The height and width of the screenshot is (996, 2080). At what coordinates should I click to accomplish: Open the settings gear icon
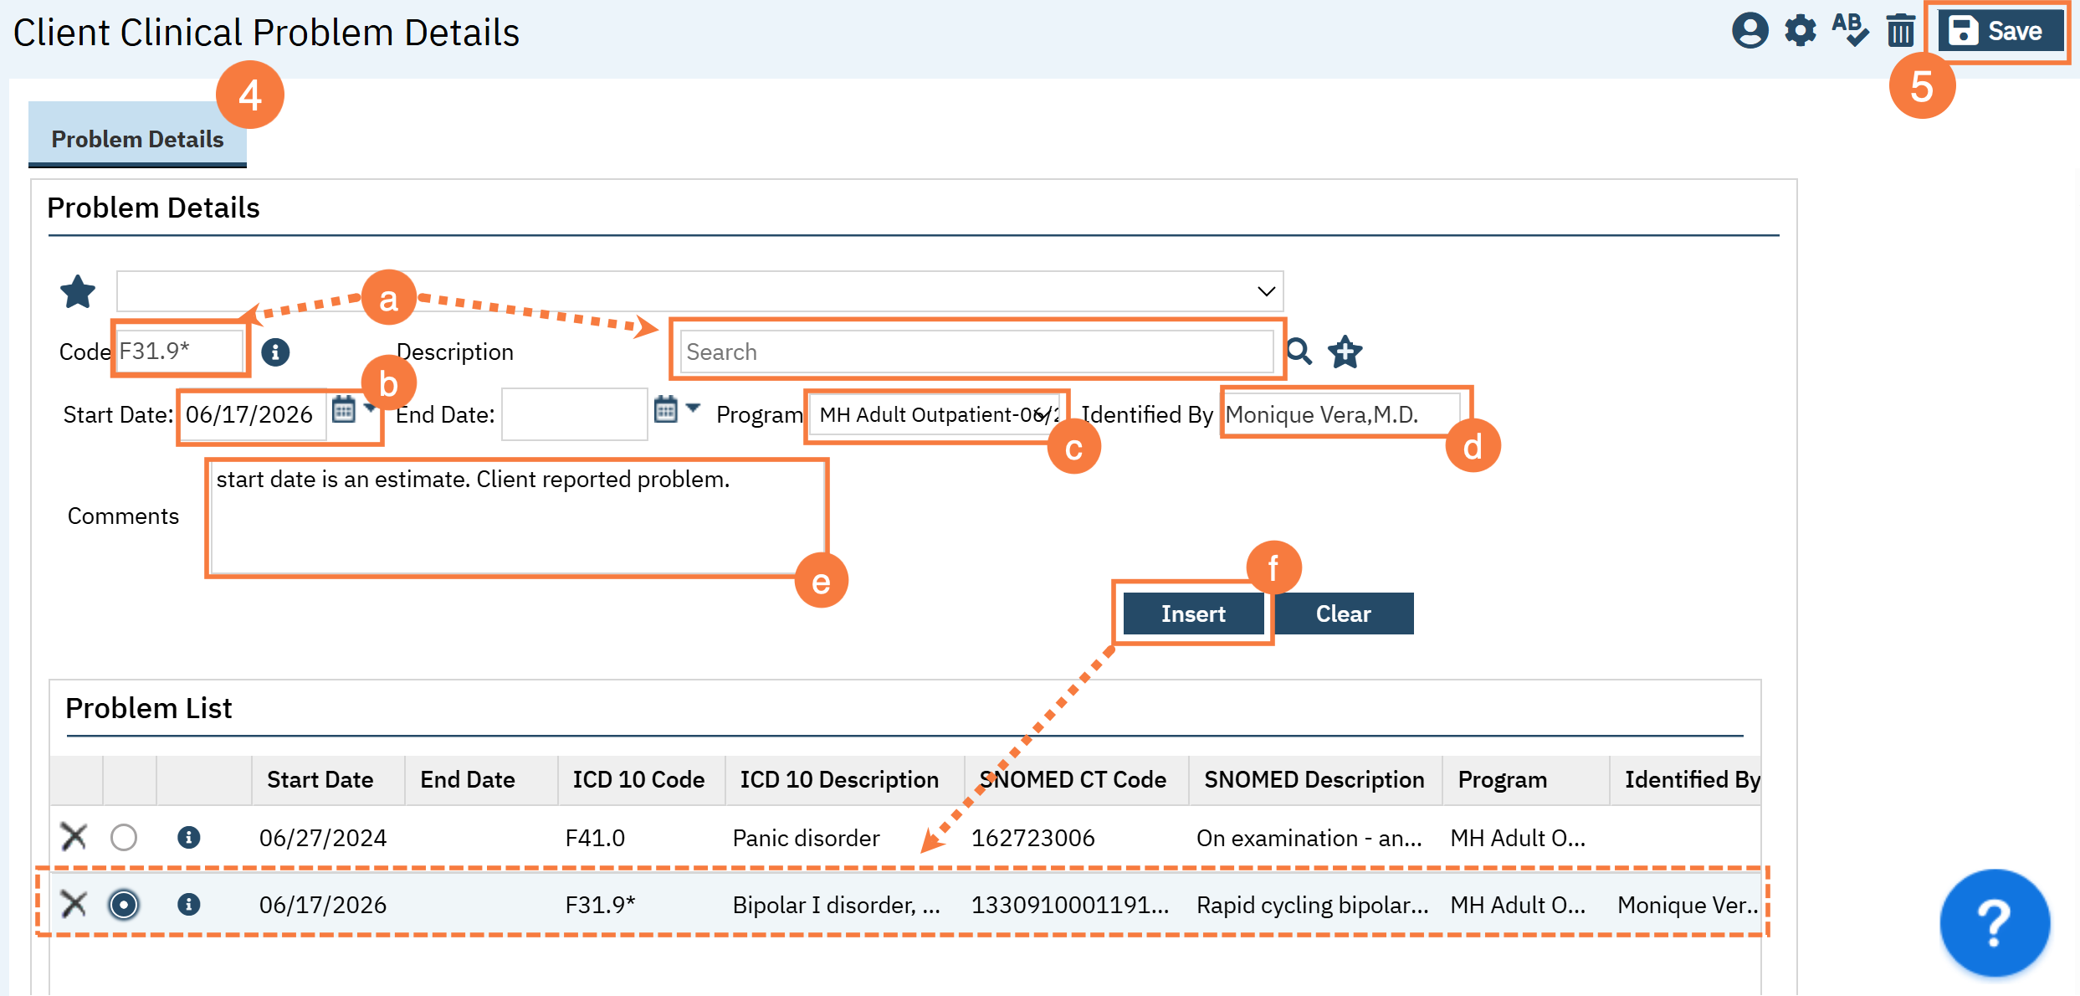coord(1801,31)
